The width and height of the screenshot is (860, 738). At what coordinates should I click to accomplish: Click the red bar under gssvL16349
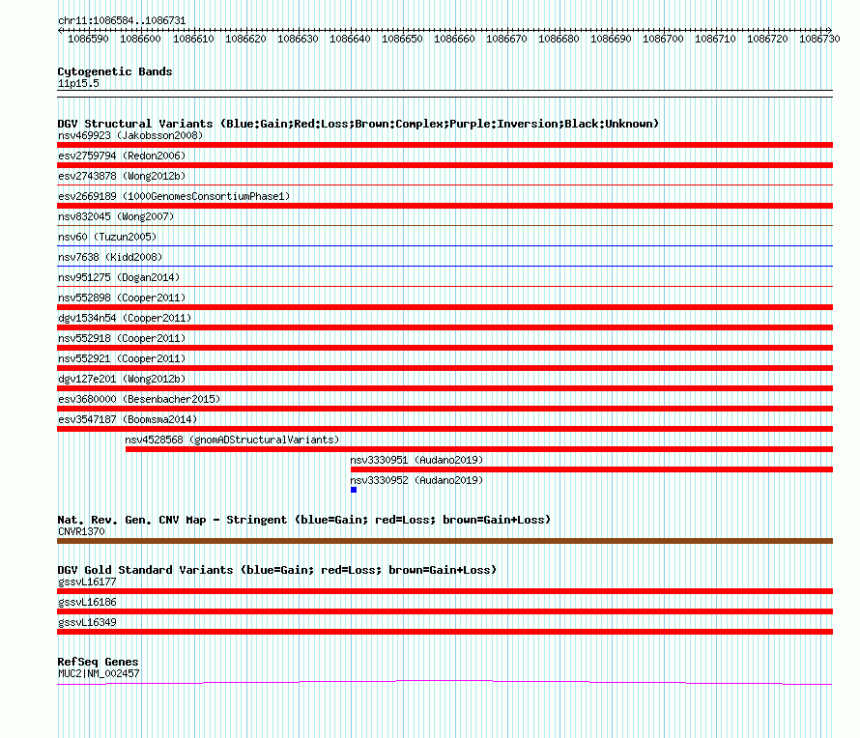(444, 632)
